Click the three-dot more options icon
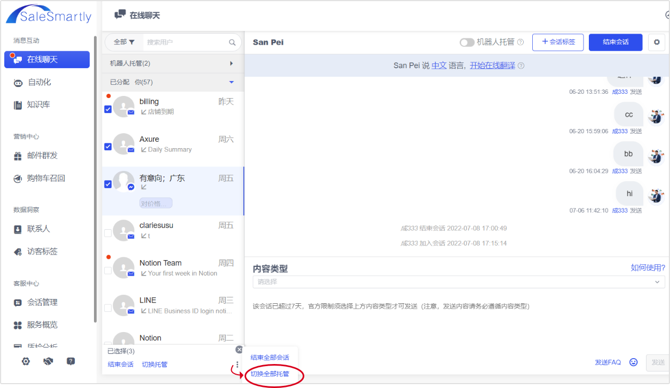This screenshot has height=388, width=670. pyautogui.click(x=237, y=365)
